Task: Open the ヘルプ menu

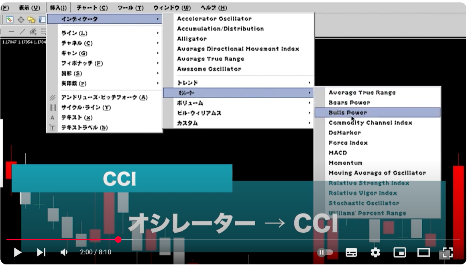Action: coord(214,7)
